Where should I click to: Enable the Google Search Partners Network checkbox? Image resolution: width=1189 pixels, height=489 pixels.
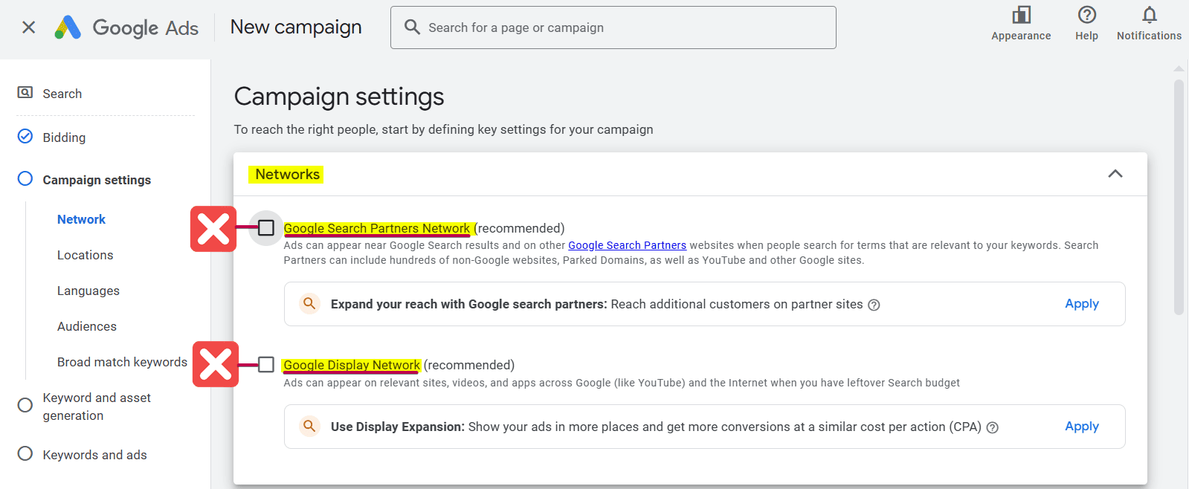tap(266, 228)
